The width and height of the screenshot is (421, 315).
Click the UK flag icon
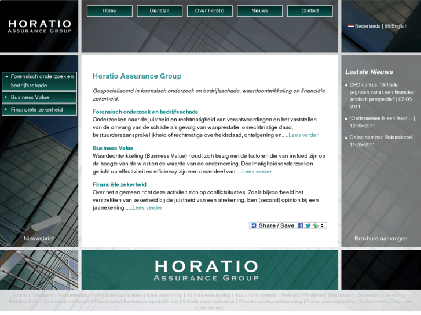point(387,26)
